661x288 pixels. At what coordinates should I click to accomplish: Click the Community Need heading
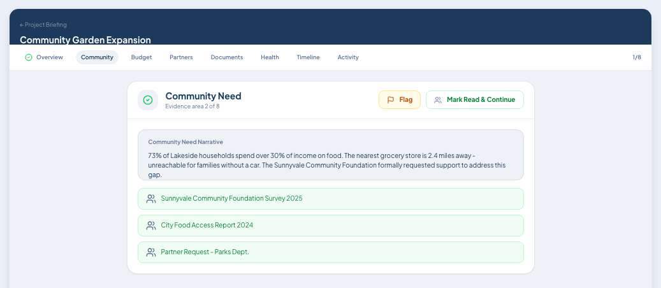pos(203,96)
